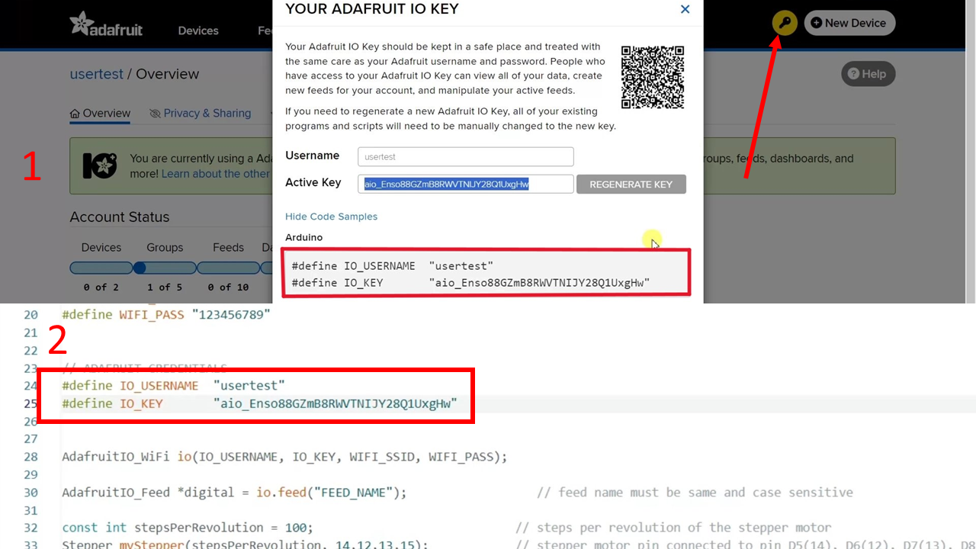The image size is (976, 549).
Task: Switch to the Privacy & Sharing tab
Action: click(x=201, y=113)
